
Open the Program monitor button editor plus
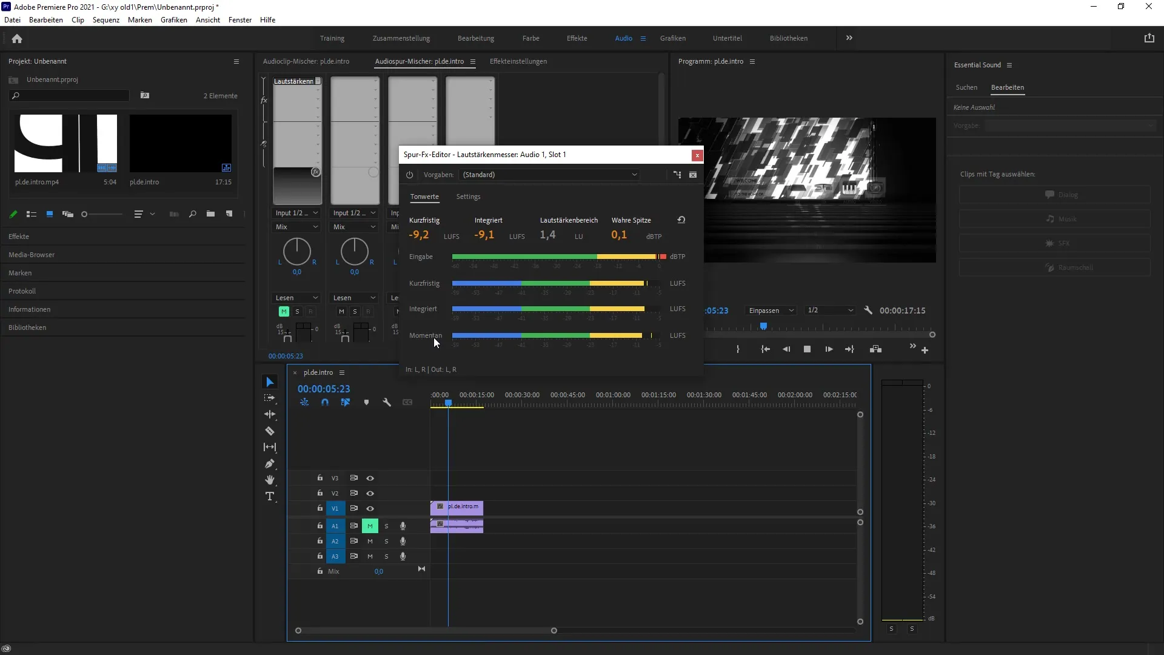[925, 350]
